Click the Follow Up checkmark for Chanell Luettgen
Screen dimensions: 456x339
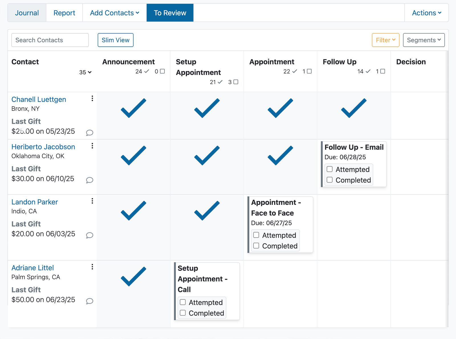tap(353, 108)
